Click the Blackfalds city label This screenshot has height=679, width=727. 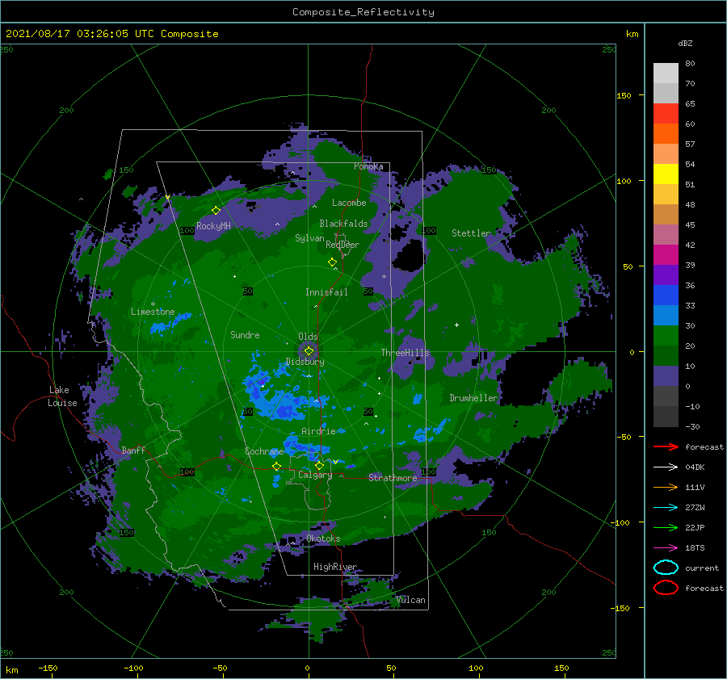tap(343, 224)
